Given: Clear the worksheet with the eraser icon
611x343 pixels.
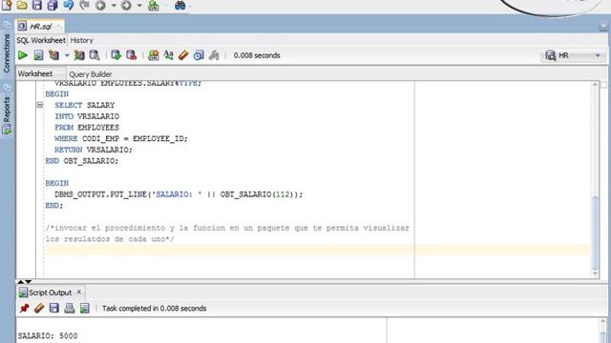Looking at the screenshot, I should tap(183, 55).
